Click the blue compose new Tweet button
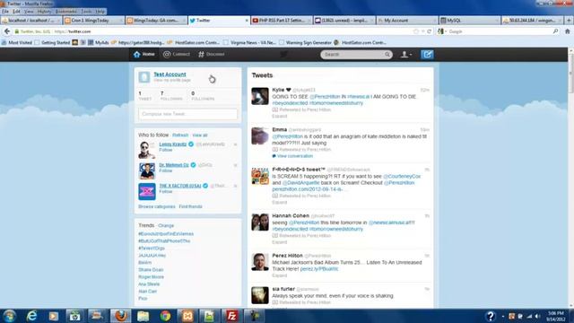This screenshot has height=323, width=574. coord(427,55)
